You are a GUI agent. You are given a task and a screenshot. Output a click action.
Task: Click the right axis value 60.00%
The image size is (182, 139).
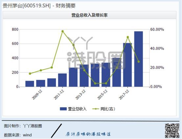(157, 29)
